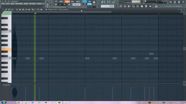Click the plug-shaped plugin icon
This screenshot has width=186, height=104.
[146, 6]
